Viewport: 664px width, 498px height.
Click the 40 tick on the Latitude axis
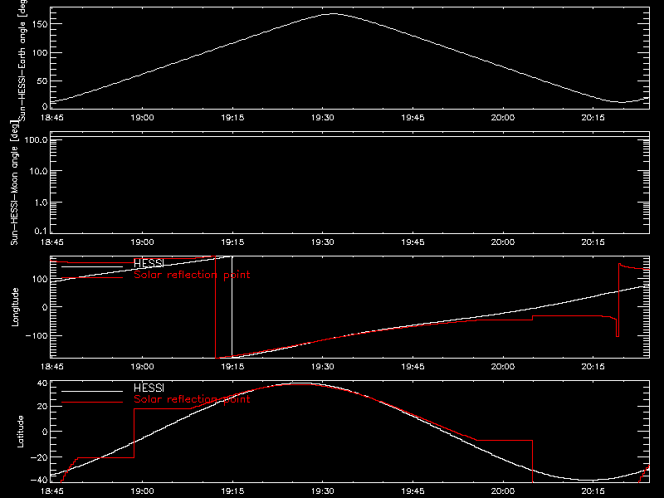[x=42, y=383]
